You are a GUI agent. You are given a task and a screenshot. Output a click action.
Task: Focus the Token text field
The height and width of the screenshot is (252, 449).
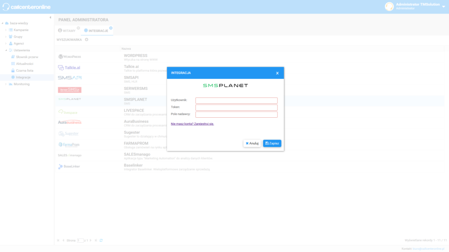click(x=236, y=108)
